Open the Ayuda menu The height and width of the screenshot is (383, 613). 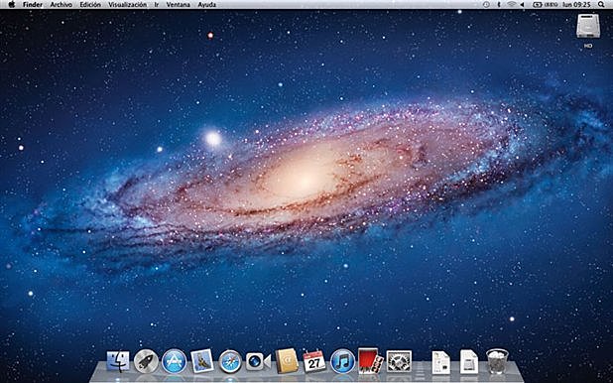(206, 5)
